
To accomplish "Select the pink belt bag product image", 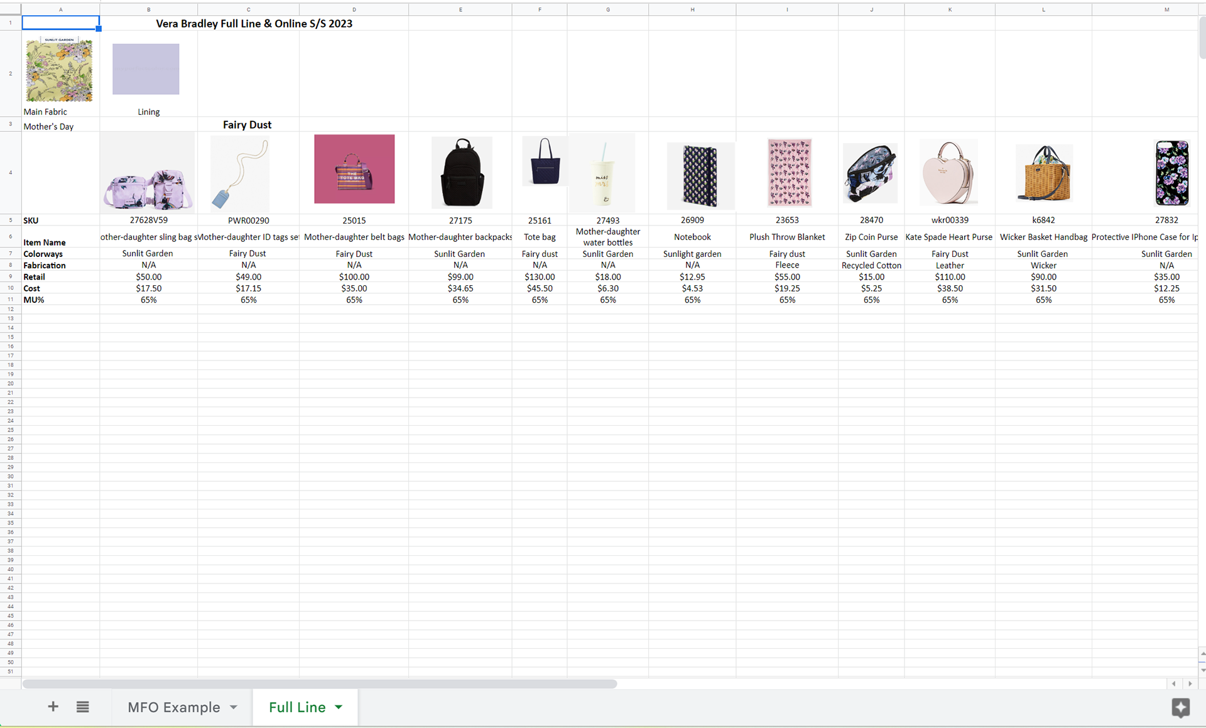I will pos(354,169).
